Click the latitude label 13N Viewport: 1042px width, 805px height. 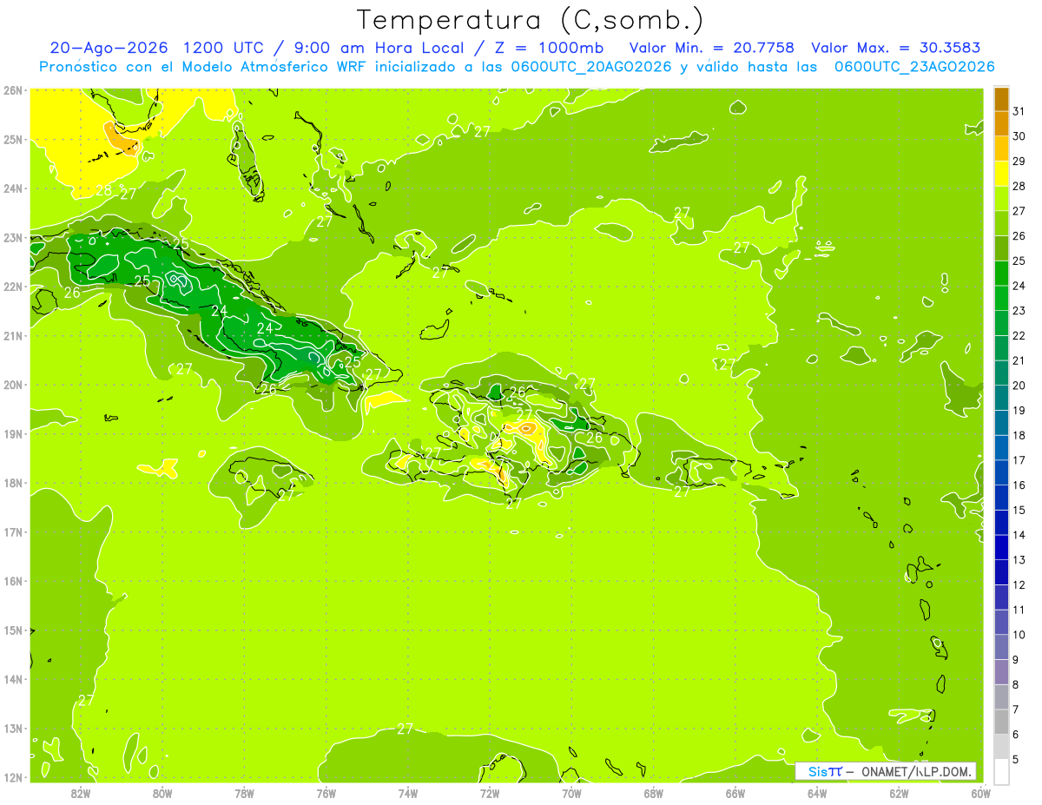click(x=13, y=729)
